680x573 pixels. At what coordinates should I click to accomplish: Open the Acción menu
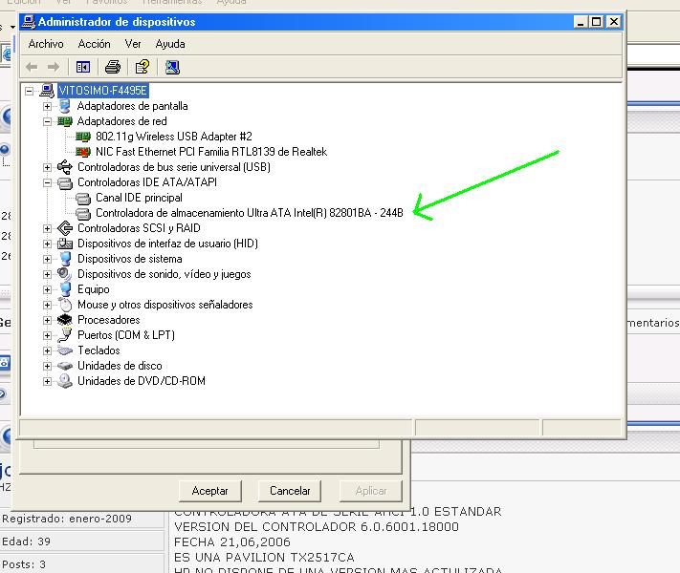[x=94, y=44]
